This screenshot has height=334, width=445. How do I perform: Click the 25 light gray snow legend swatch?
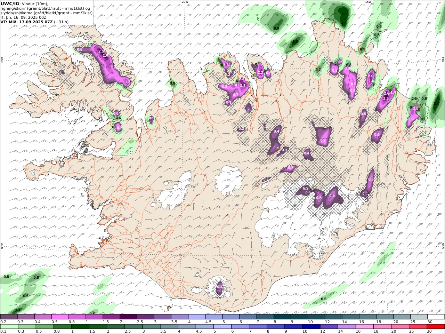(419, 317)
